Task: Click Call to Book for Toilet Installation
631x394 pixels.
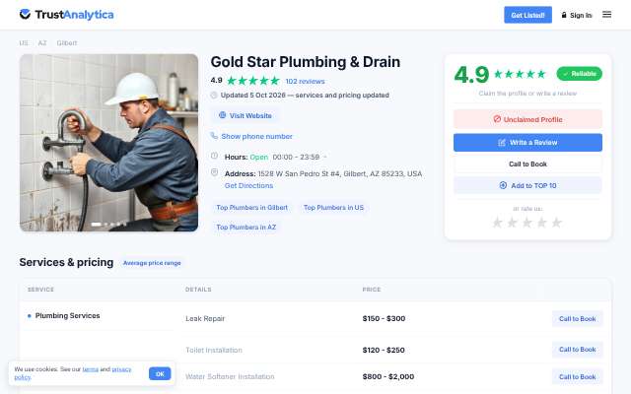Action: click(x=577, y=350)
